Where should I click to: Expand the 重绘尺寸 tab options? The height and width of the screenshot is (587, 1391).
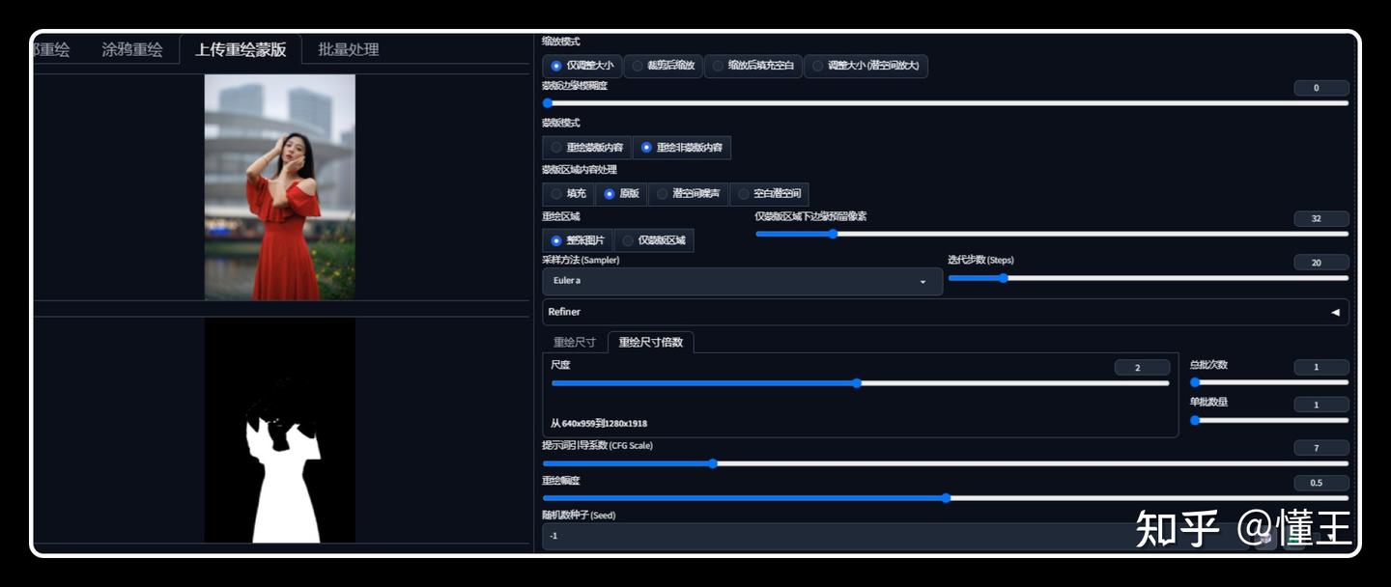point(575,341)
